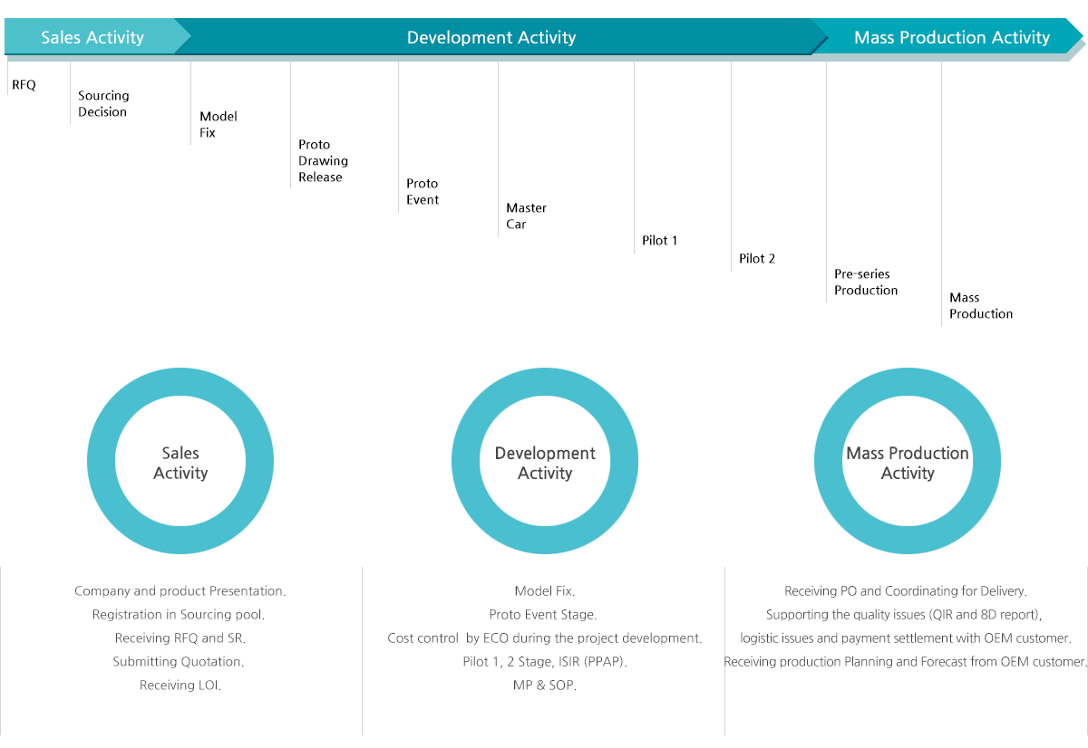Select the Pilot 1 milestone
The image size is (1088, 748).
[659, 240]
